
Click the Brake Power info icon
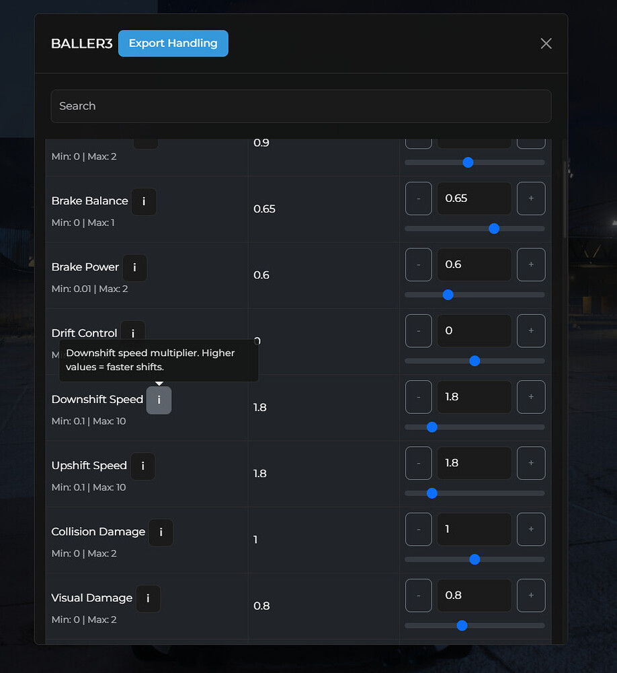tap(134, 267)
